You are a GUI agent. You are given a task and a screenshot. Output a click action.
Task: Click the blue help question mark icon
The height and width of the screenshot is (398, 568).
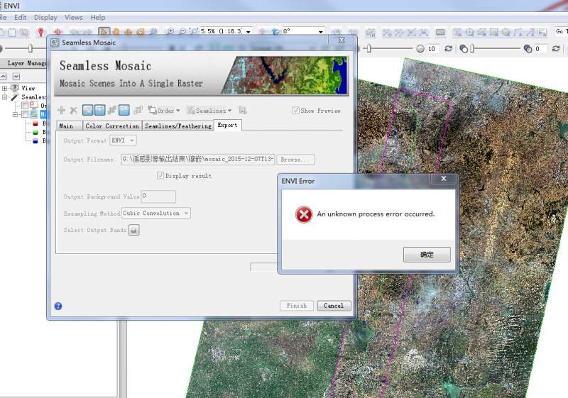[58, 306]
